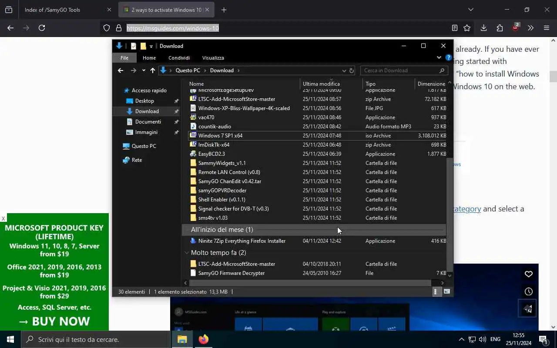The image size is (557, 348).
Task: List all Firefox tabs dropdown
Action: tap(470, 10)
